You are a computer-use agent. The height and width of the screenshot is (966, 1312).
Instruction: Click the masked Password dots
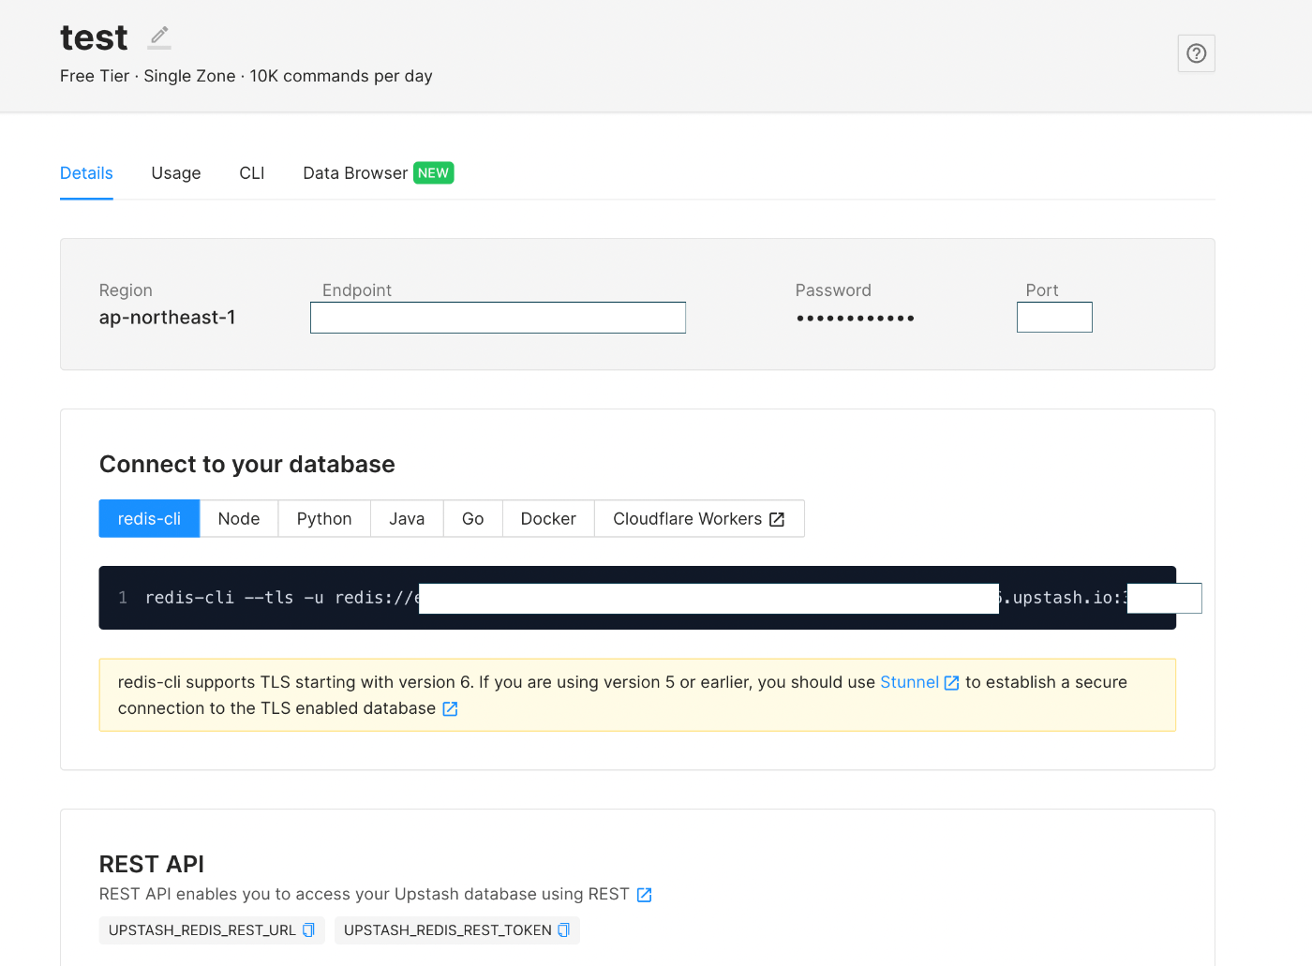click(x=856, y=319)
